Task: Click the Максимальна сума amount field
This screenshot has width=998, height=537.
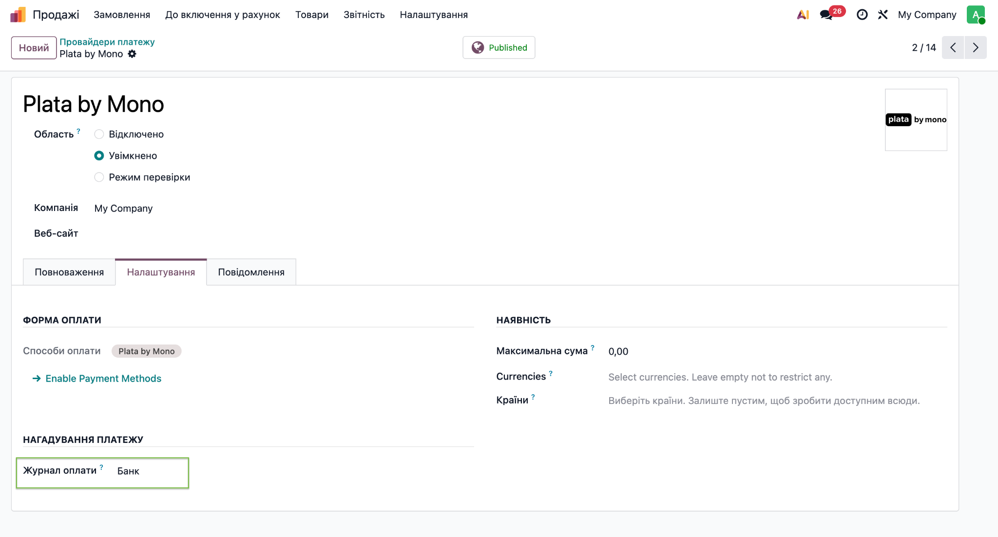Action: tap(777, 351)
